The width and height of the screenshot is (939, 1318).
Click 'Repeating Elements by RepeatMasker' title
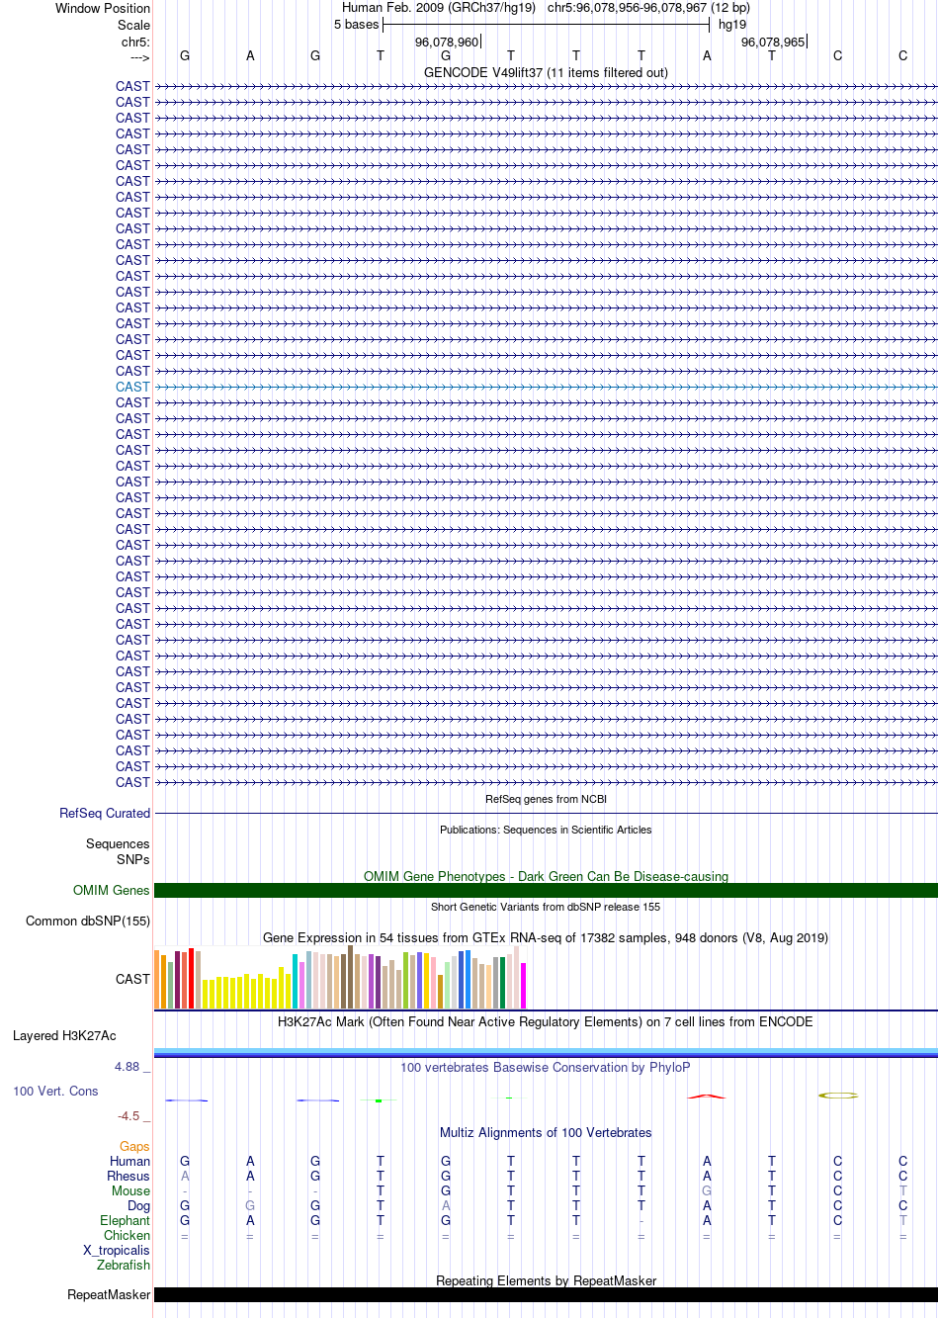tap(546, 1280)
